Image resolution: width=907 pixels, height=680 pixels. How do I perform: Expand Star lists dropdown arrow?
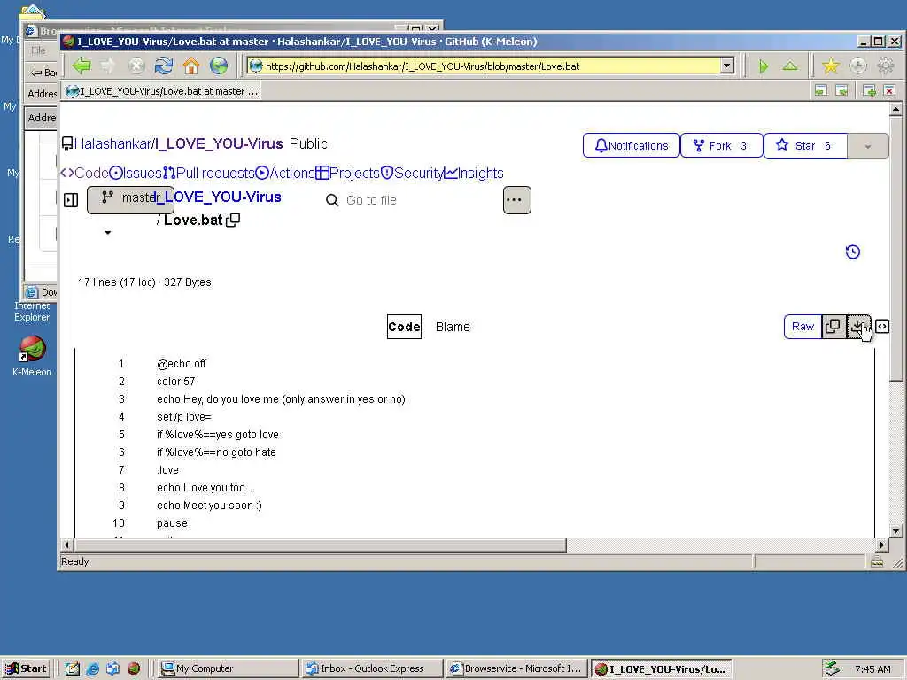click(x=868, y=146)
